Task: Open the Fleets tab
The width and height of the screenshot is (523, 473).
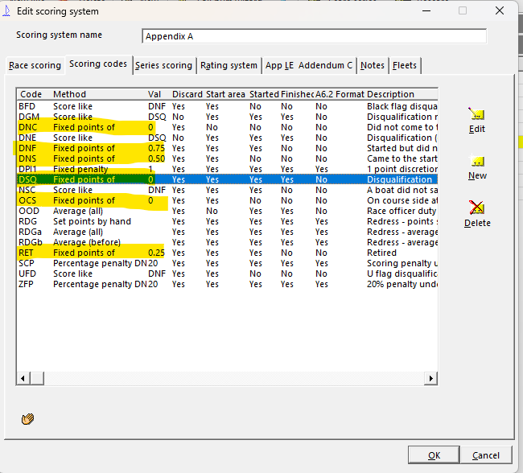Action: [406, 66]
